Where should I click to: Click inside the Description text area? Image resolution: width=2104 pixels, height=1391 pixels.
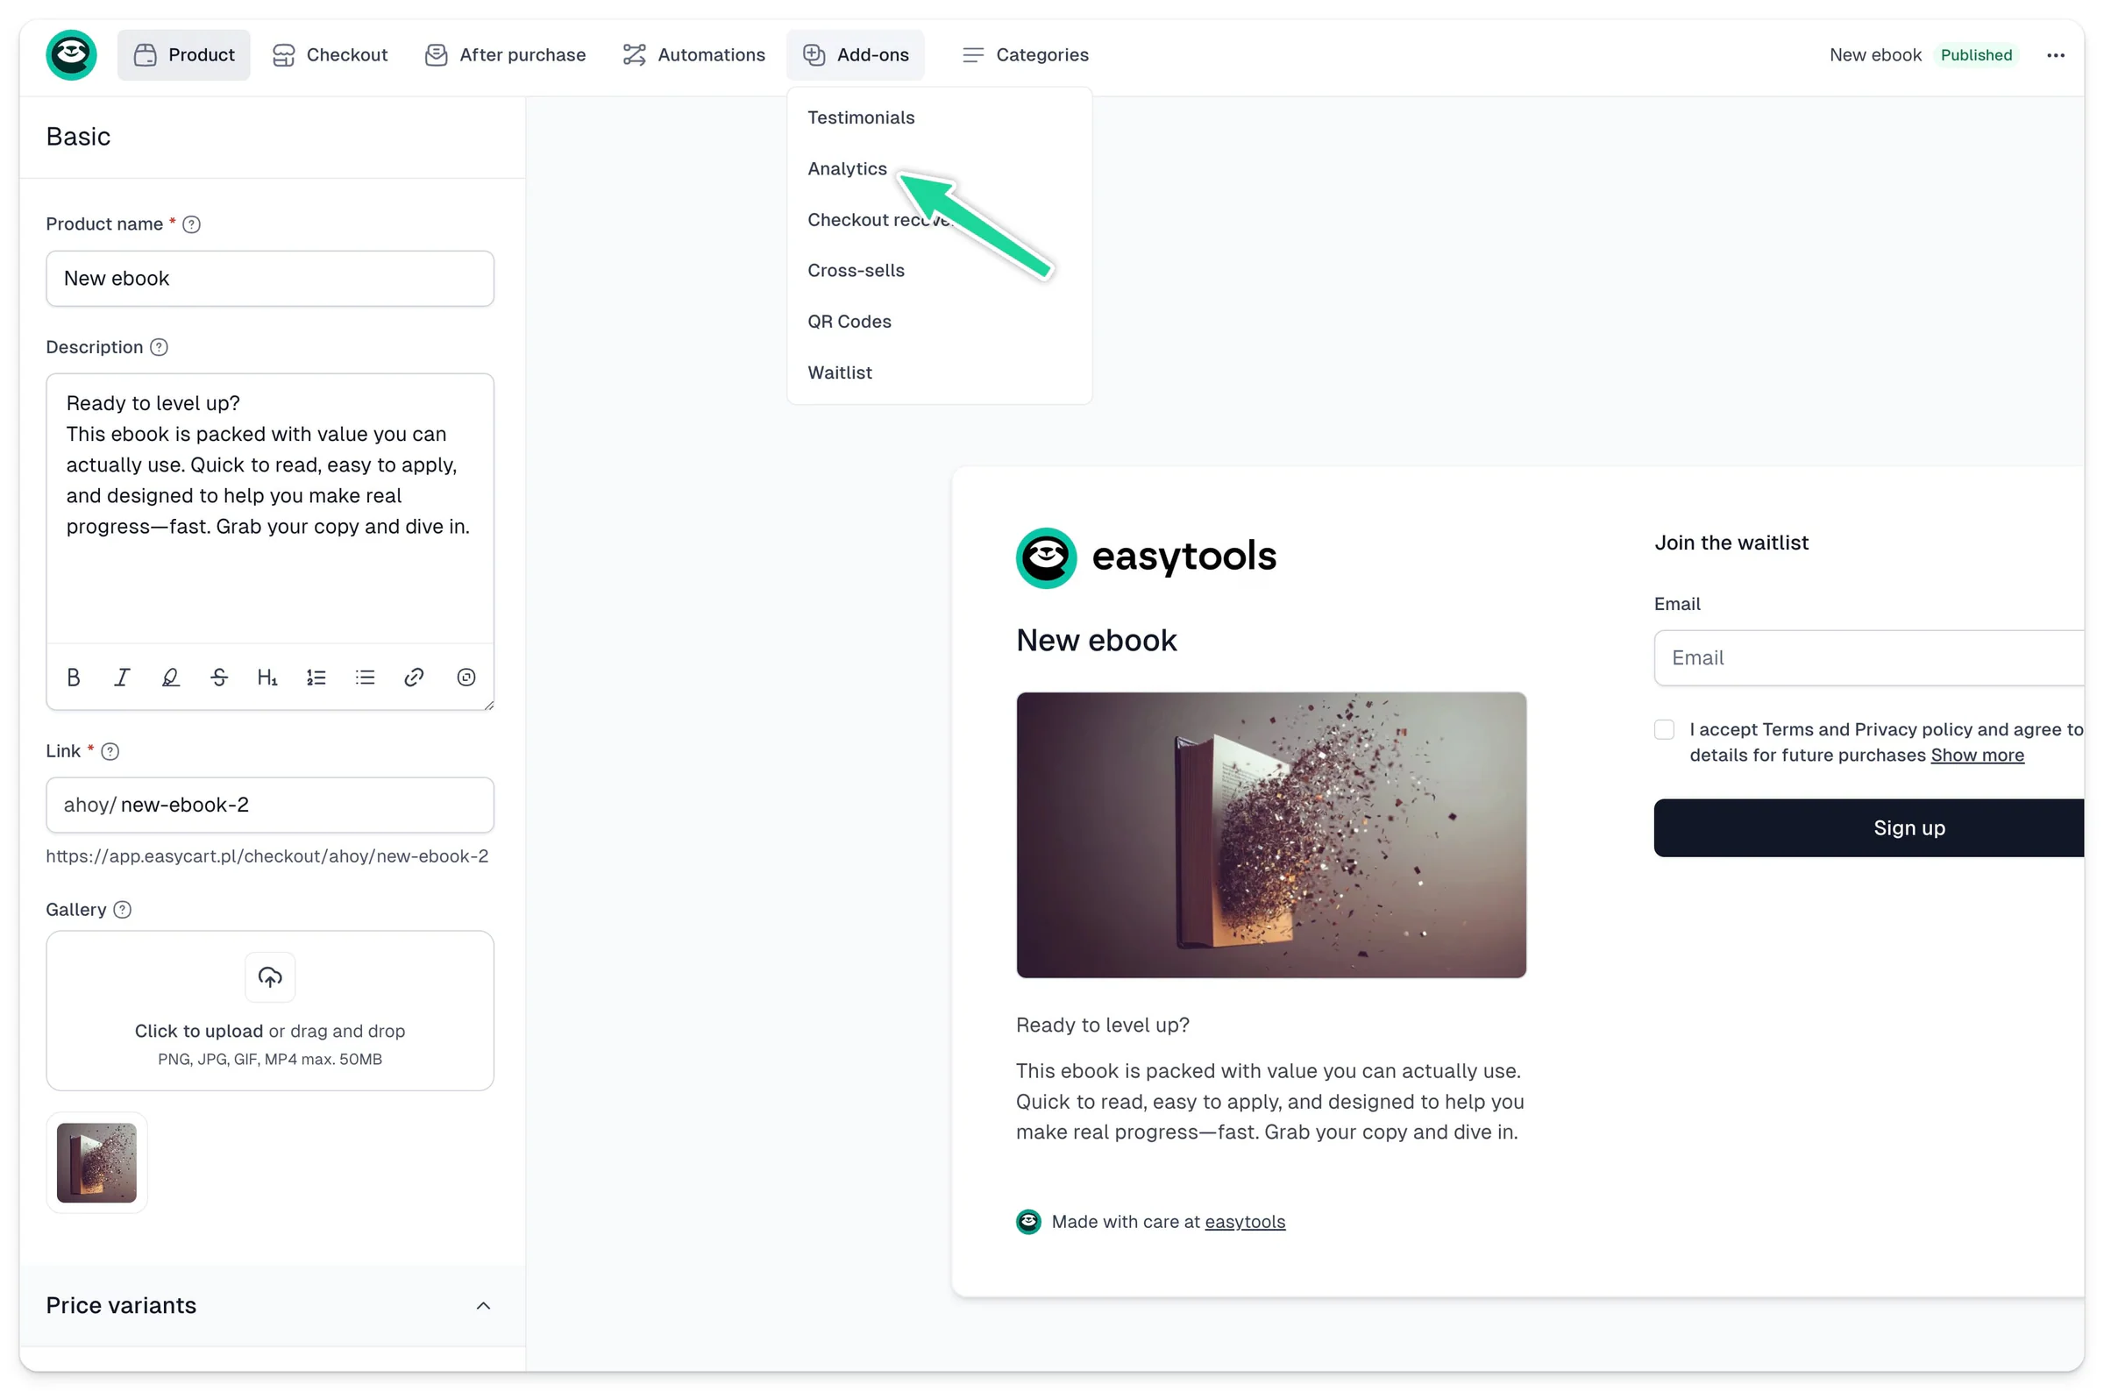270,507
